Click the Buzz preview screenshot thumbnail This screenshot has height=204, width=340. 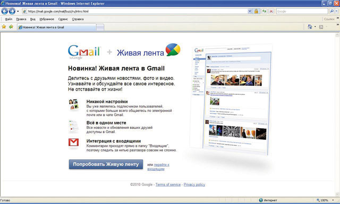pyautogui.click(x=231, y=100)
